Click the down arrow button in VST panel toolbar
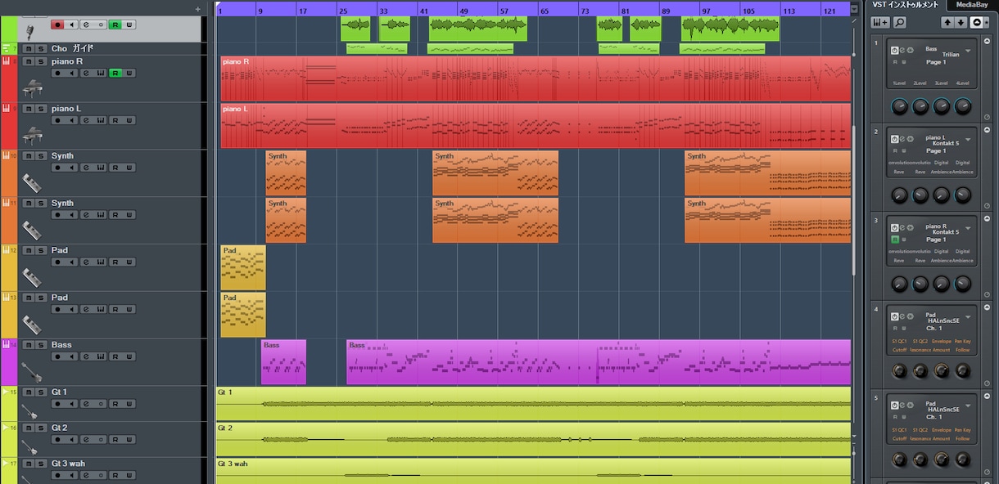999x484 pixels. coord(961,22)
